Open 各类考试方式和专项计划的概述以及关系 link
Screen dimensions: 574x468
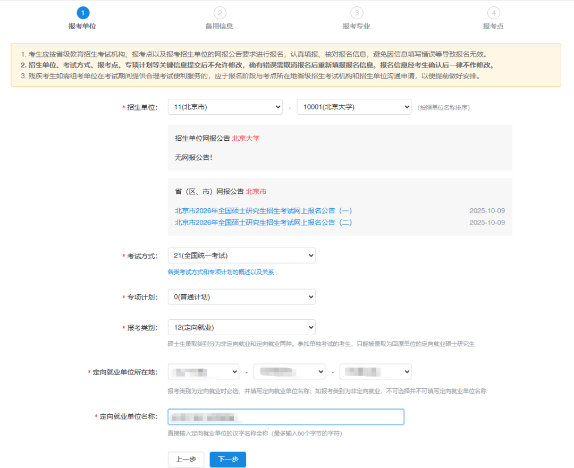(x=221, y=272)
